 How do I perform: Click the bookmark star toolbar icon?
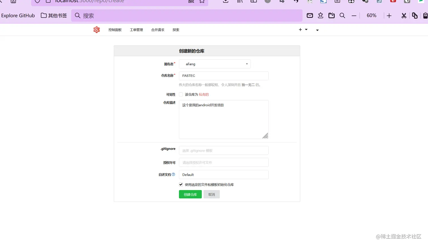(320, 16)
